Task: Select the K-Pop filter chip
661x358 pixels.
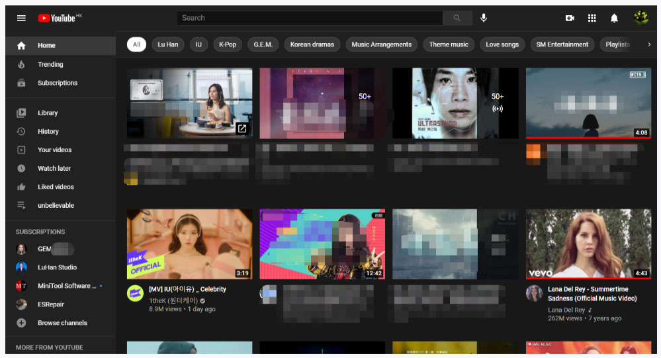Action: (228, 44)
